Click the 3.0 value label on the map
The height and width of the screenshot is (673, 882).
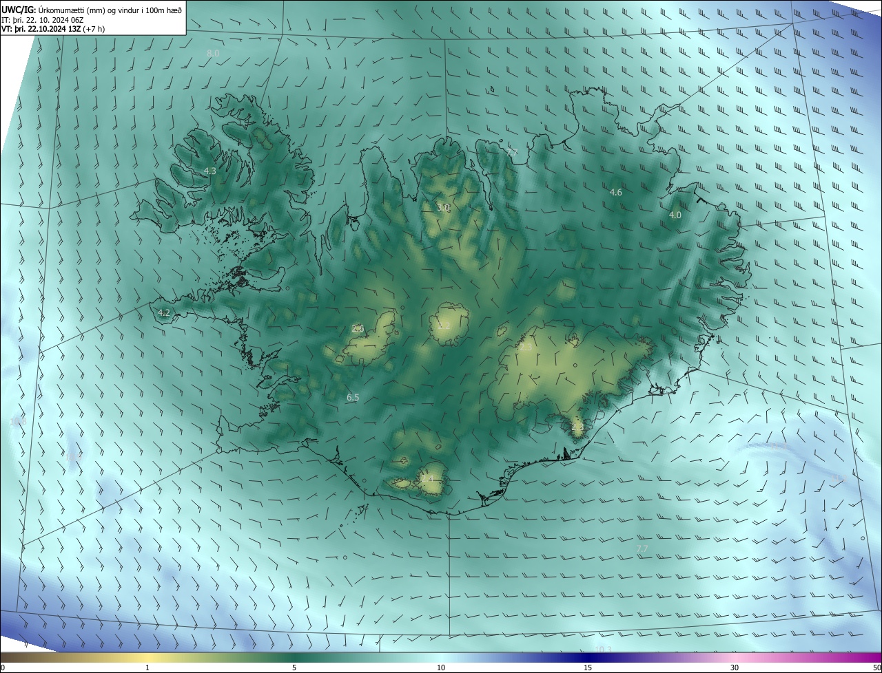pos(443,207)
